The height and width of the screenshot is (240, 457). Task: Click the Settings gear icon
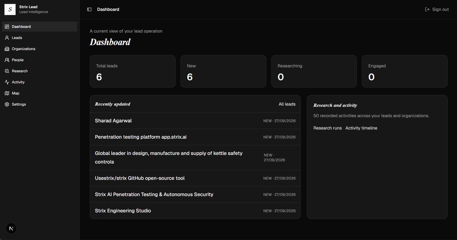coord(7,104)
